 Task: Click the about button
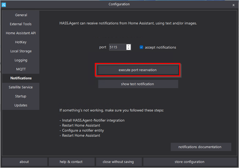pyautogui.click(x=24, y=162)
